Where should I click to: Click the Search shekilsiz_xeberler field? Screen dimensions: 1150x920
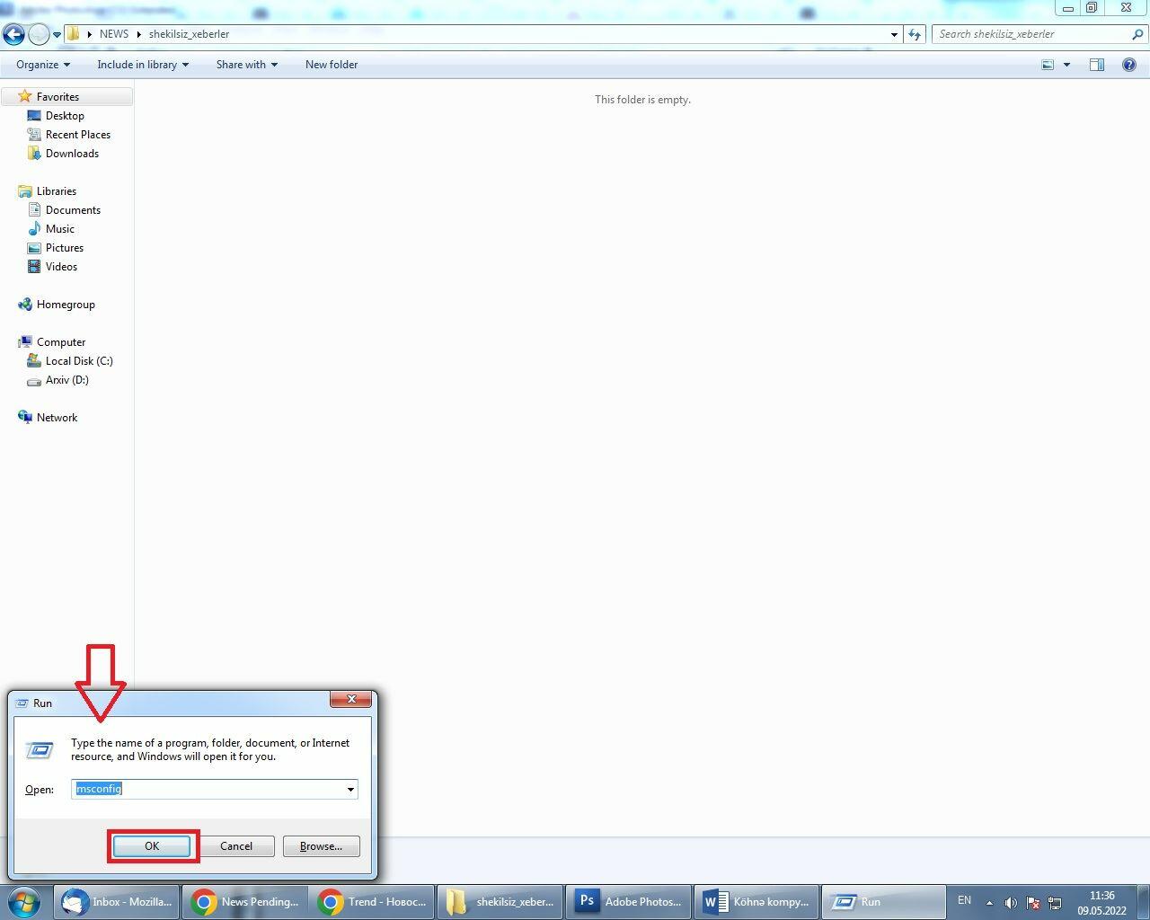click(1031, 34)
